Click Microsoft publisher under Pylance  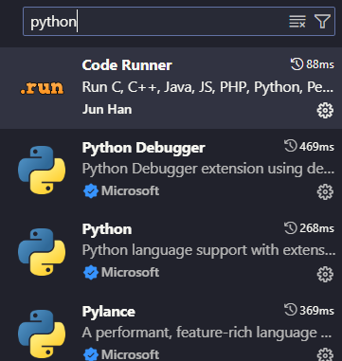[x=130, y=354]
